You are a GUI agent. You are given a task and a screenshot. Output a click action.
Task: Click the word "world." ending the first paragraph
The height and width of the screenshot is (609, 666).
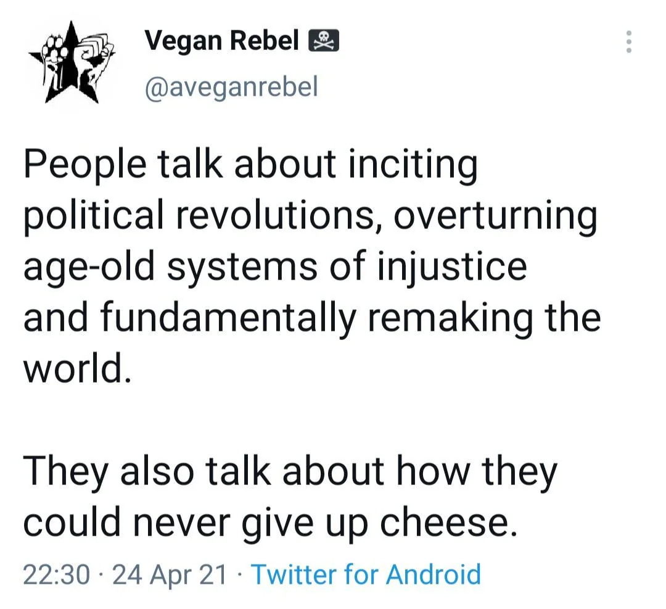(x=77, y=368)
